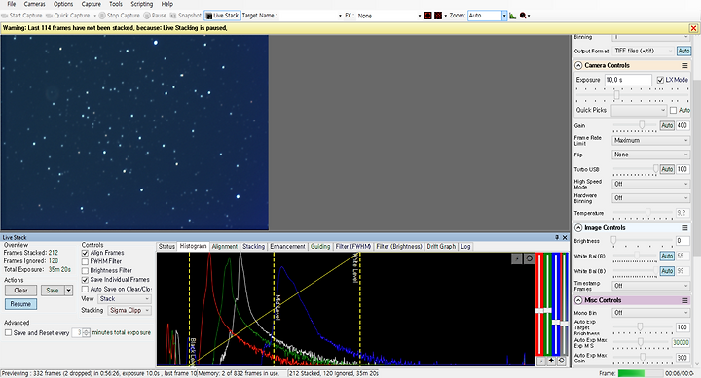Open the Camera Controls panel menu icon

point(684,66)
